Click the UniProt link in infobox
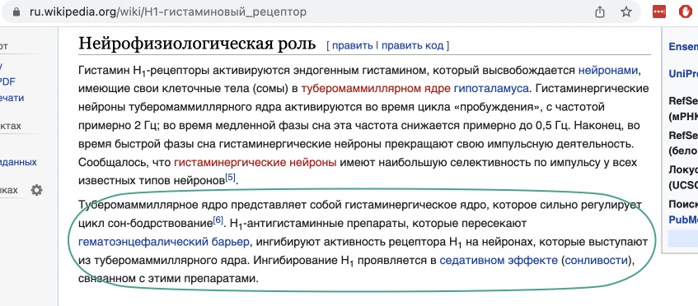698x306 pixels. point(683,74)
